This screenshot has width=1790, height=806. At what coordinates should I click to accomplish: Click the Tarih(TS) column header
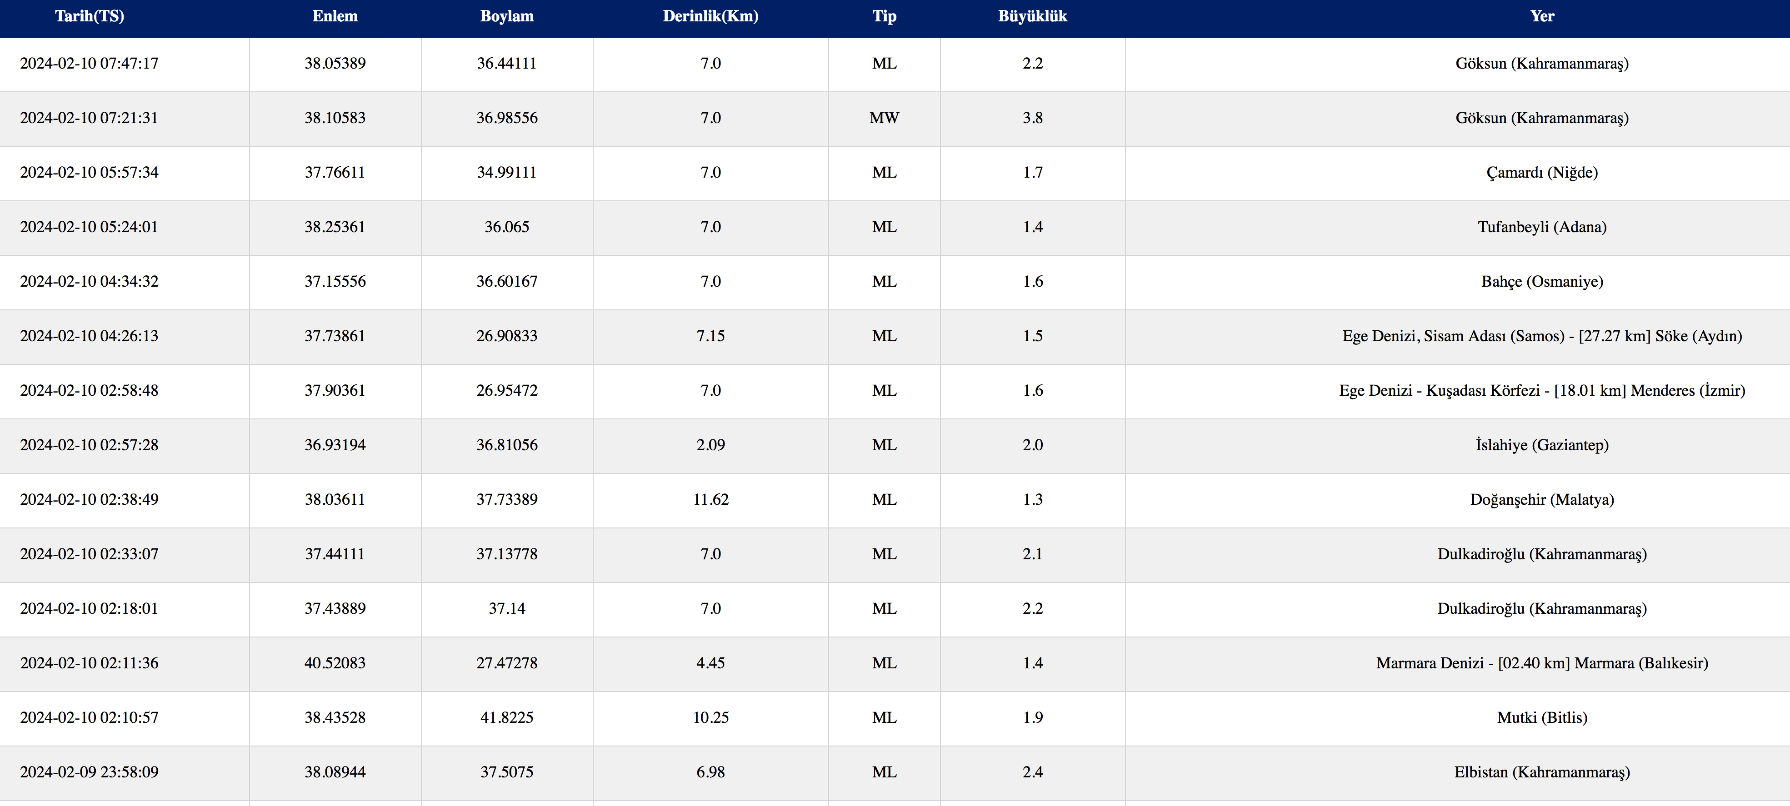point(90,16)
